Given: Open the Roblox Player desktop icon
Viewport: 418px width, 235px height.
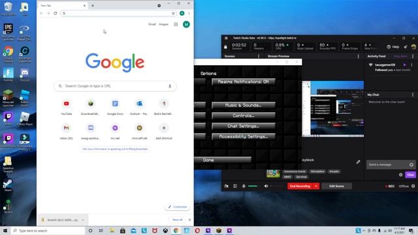Looking at the screenshot, I should pyautogui.click(x=25, y=119).
